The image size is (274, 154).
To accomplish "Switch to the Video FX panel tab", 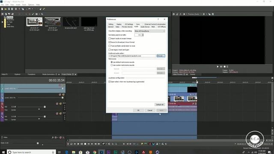I will pos(5,74).
